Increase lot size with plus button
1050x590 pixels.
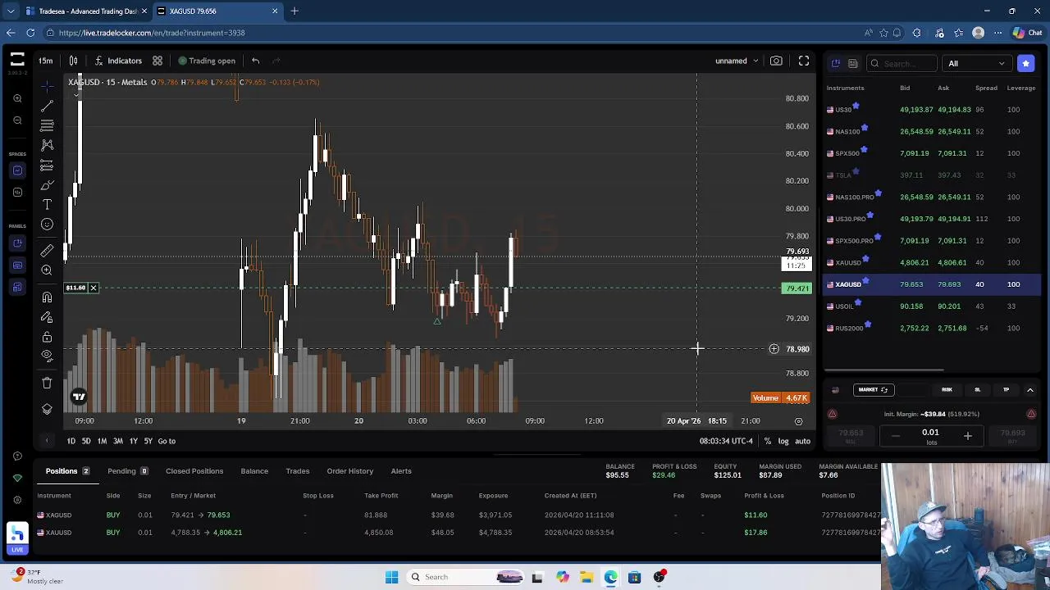click(967, 436)
